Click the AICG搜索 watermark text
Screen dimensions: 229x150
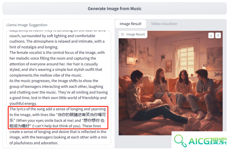[x=207, y=141]
